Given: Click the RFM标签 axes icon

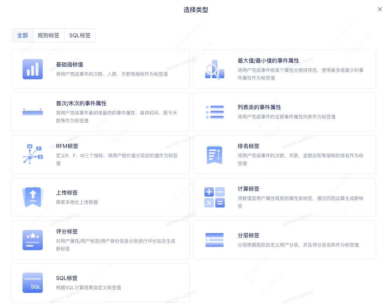Looking at the screenshot, I should point(33,154).
